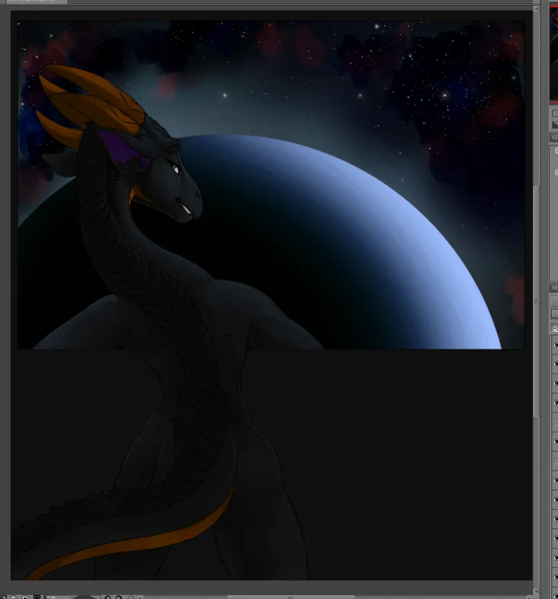Click the horizontal scrollbar left arrow
This screenshot has width=558, height=599.
pos(140,597)
